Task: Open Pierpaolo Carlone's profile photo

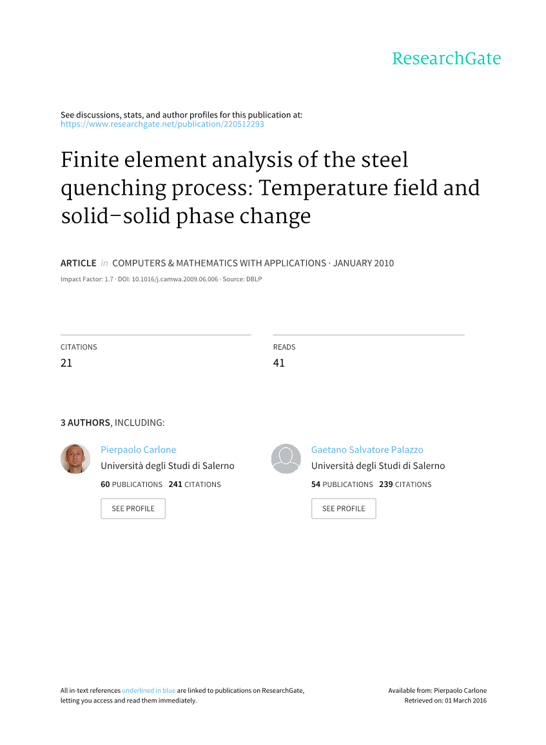Action: [x=75, y=459]
